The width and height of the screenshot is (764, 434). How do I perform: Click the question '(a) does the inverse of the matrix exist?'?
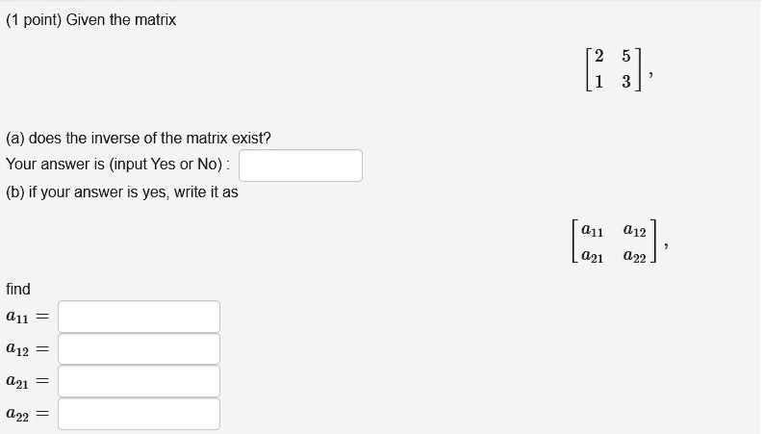click(x=139, y=139)
